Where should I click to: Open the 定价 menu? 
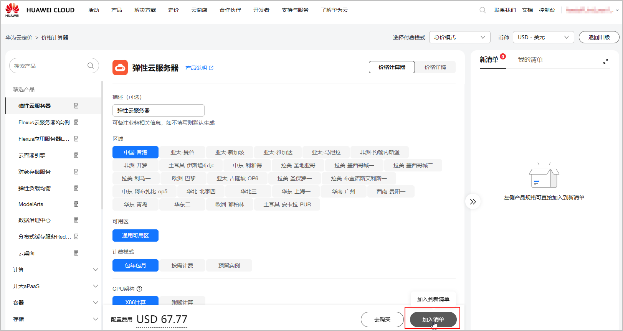coord(174,10)
